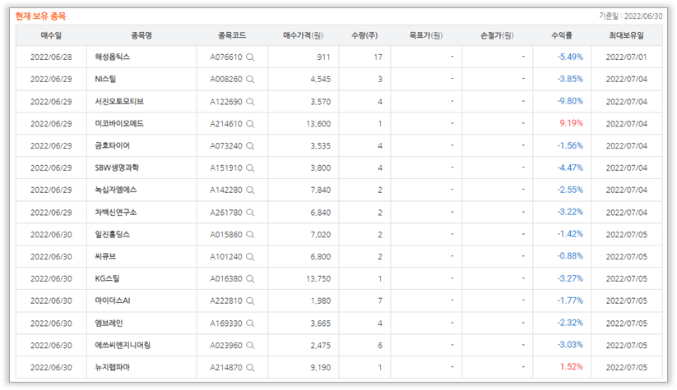Select the 최대보유일 column header
Image resolution: width=677 pixels, height=390 pixels.
click(626, 35)
